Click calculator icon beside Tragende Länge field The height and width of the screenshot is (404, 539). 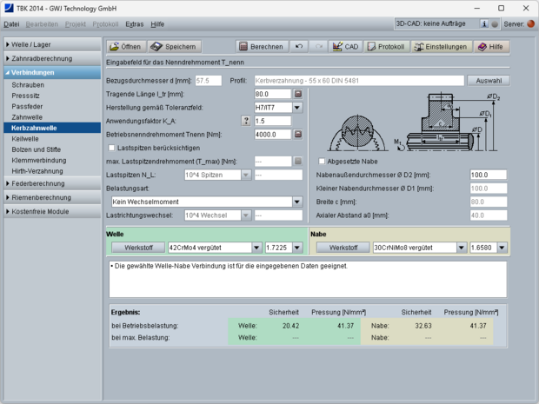coord(298,93)
